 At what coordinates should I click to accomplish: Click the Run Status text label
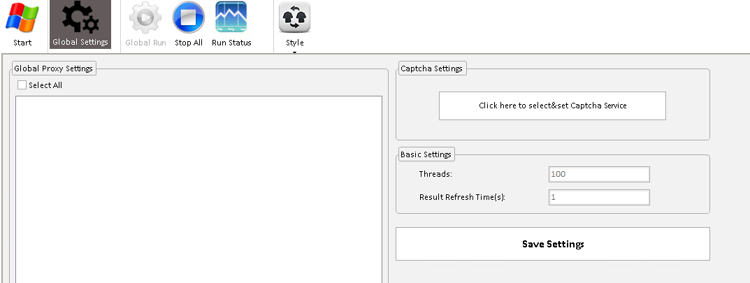(231, 43)
